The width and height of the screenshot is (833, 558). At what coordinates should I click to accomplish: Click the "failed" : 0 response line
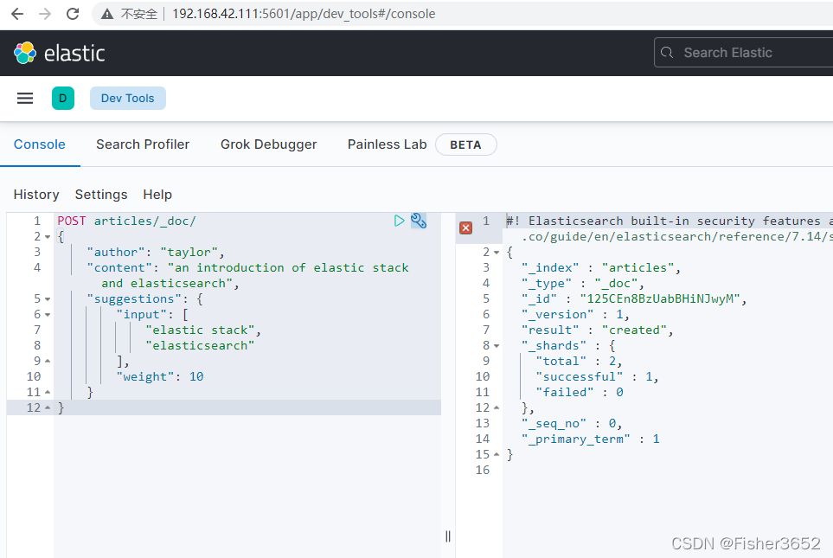580,392
